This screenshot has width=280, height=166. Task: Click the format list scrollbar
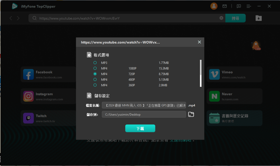201,73
